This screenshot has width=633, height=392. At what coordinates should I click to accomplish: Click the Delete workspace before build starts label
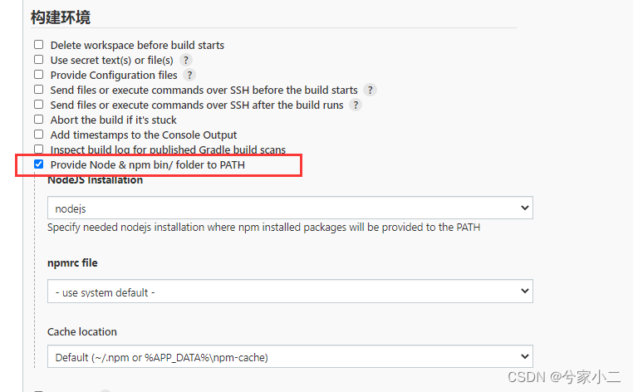(137, 45)
